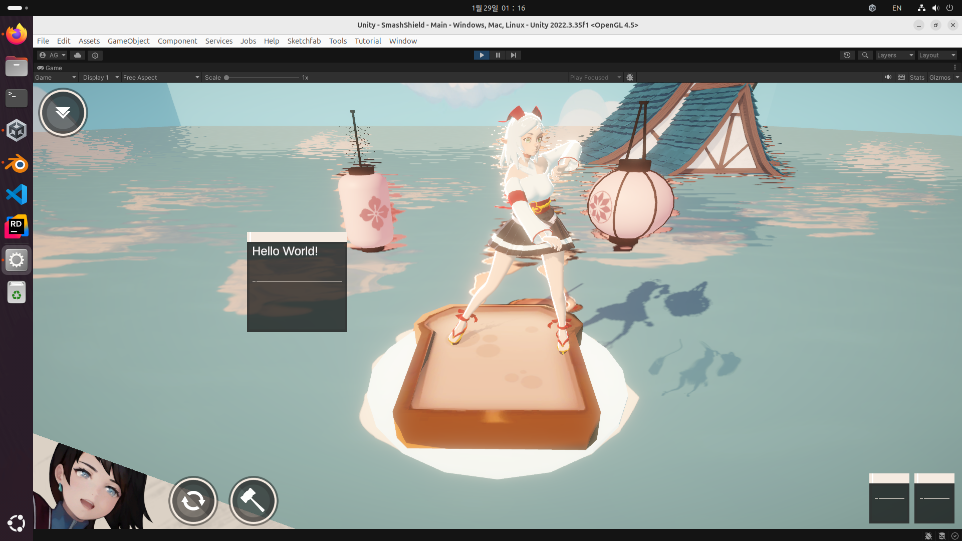The width and height of the screenshot is (962, 541).
Task: Open the Sketchfab menu
Action: tap(304, 41)
